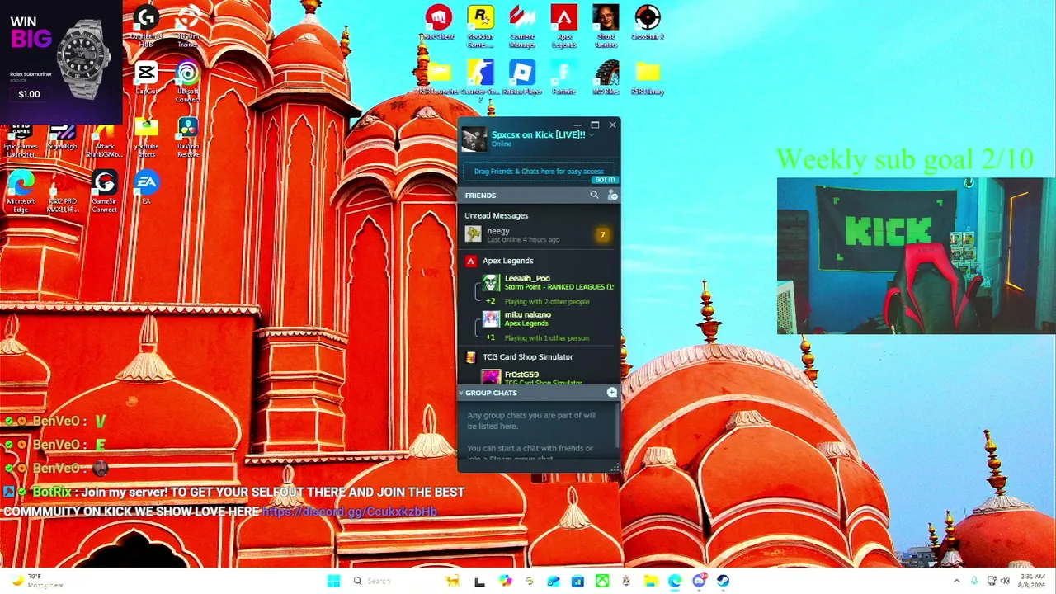Open the Steam profile avatar

[474, 139]
